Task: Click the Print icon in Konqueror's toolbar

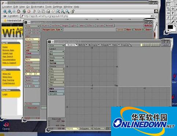Action: tap(48, 11)
